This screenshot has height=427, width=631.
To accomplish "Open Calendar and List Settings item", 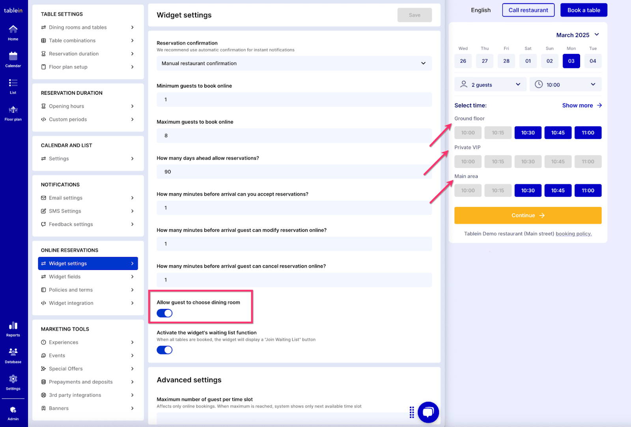I will pyautogui.click(x=88, y=159).
